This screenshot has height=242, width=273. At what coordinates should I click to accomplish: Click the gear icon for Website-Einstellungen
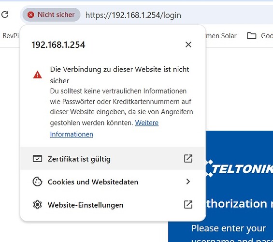point(37,205)
